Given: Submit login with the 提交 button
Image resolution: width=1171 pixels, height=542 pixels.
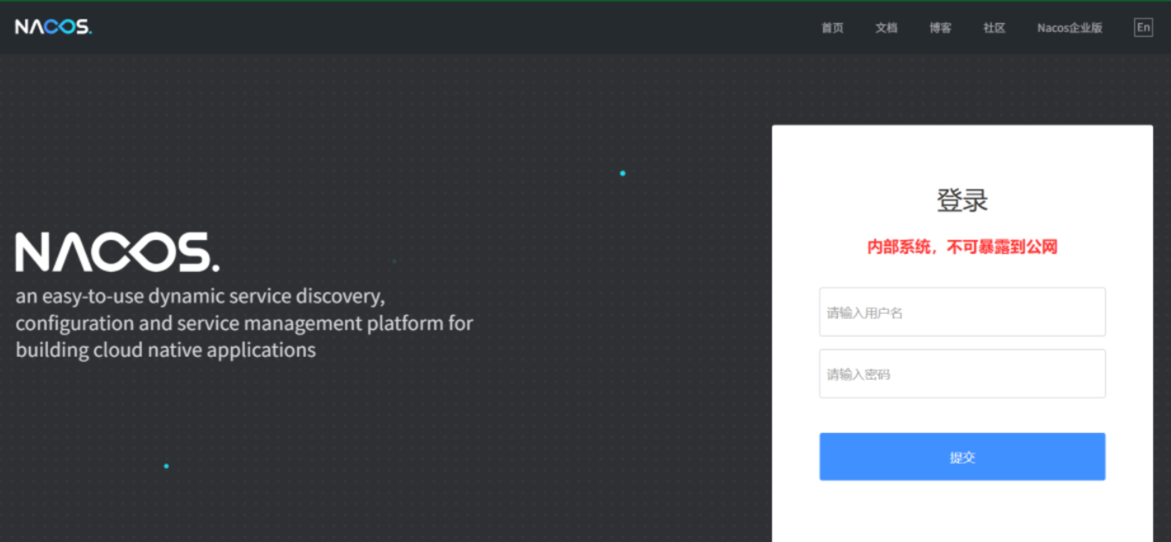Looking at the screenshot, I should point(962,456).
